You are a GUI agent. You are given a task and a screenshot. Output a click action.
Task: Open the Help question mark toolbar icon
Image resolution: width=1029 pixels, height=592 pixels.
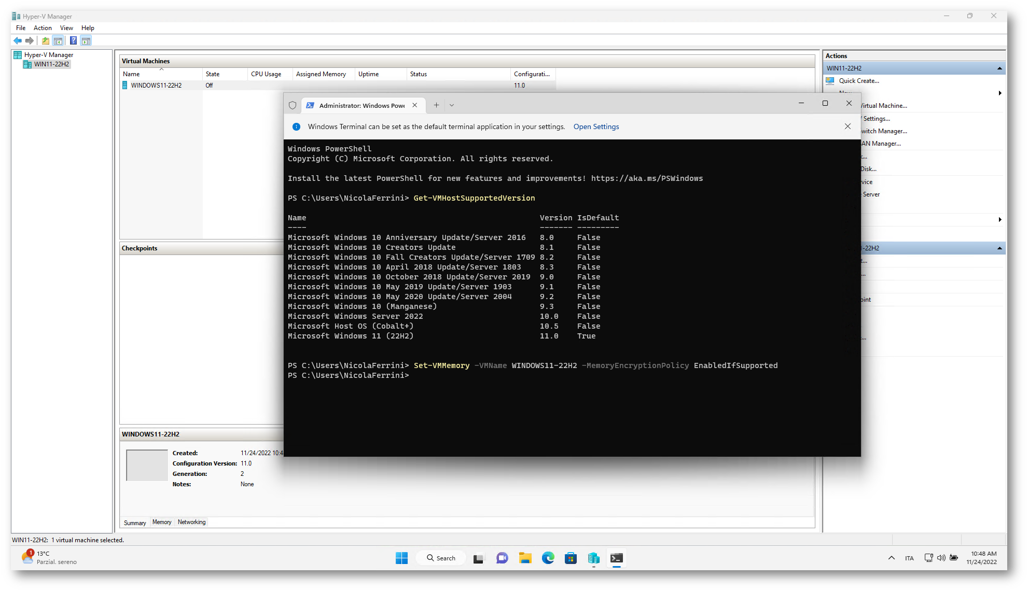pos(74,40)
